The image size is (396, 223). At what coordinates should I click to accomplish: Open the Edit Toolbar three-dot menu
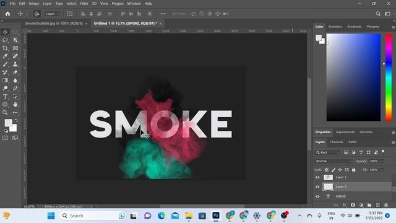pos(15,113)
